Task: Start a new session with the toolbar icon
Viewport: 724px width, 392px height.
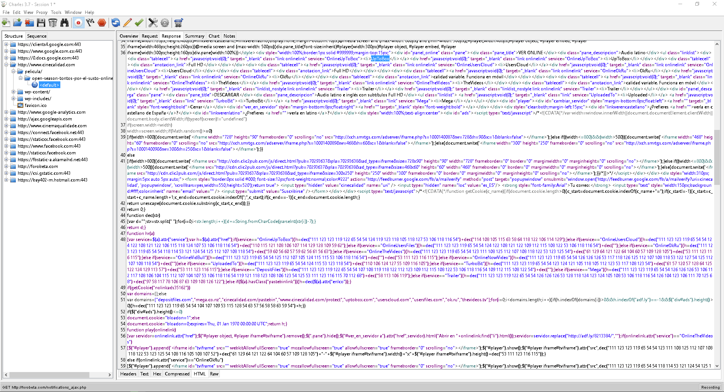Action: (x=6, y=23)
